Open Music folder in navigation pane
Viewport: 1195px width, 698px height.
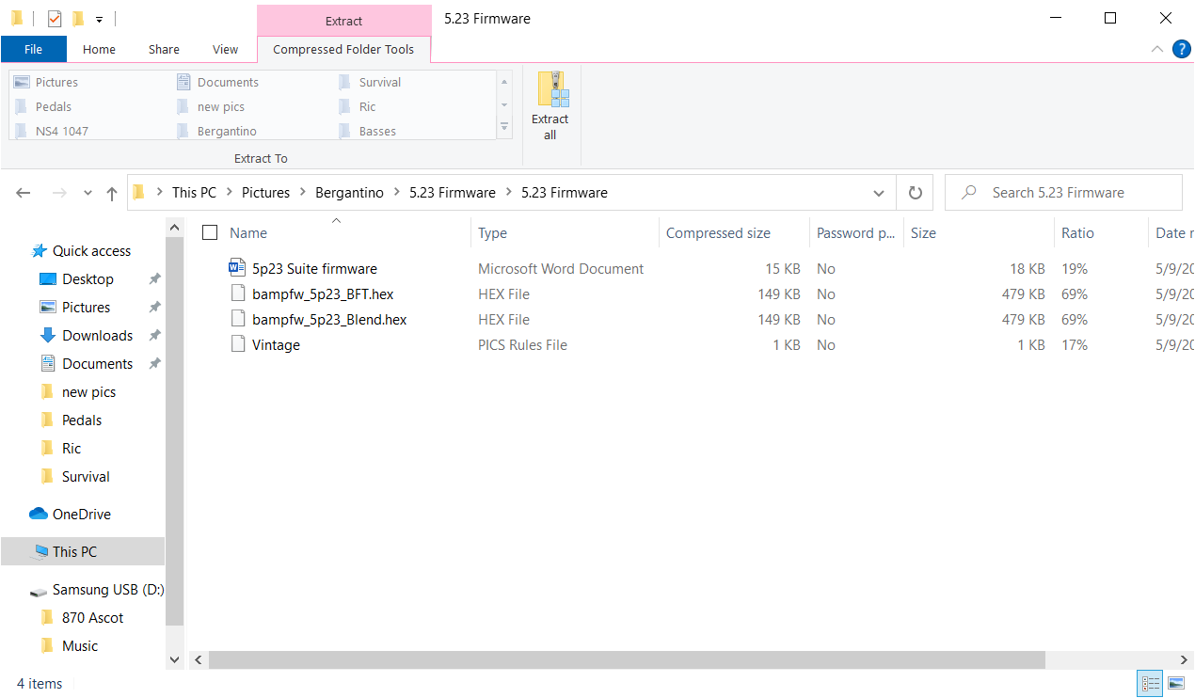[x=80, y=646]
